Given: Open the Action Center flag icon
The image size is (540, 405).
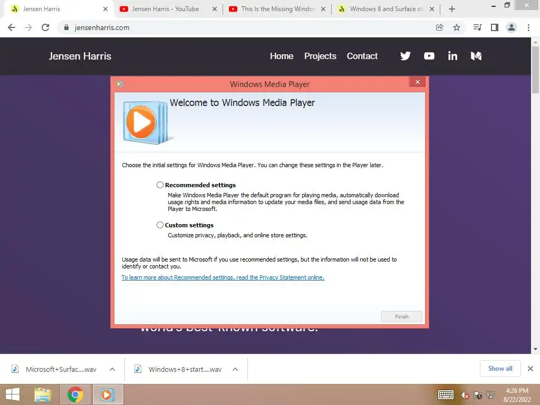Looking at the screenshot, I should click(x=478, y=395).
